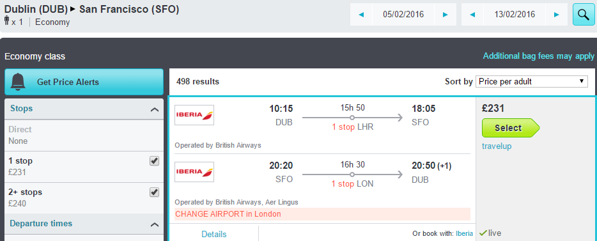The height and width of the screenshot is (241, 597).
Task: Click the bell icon for price alerts
Action: click(19, 81)
